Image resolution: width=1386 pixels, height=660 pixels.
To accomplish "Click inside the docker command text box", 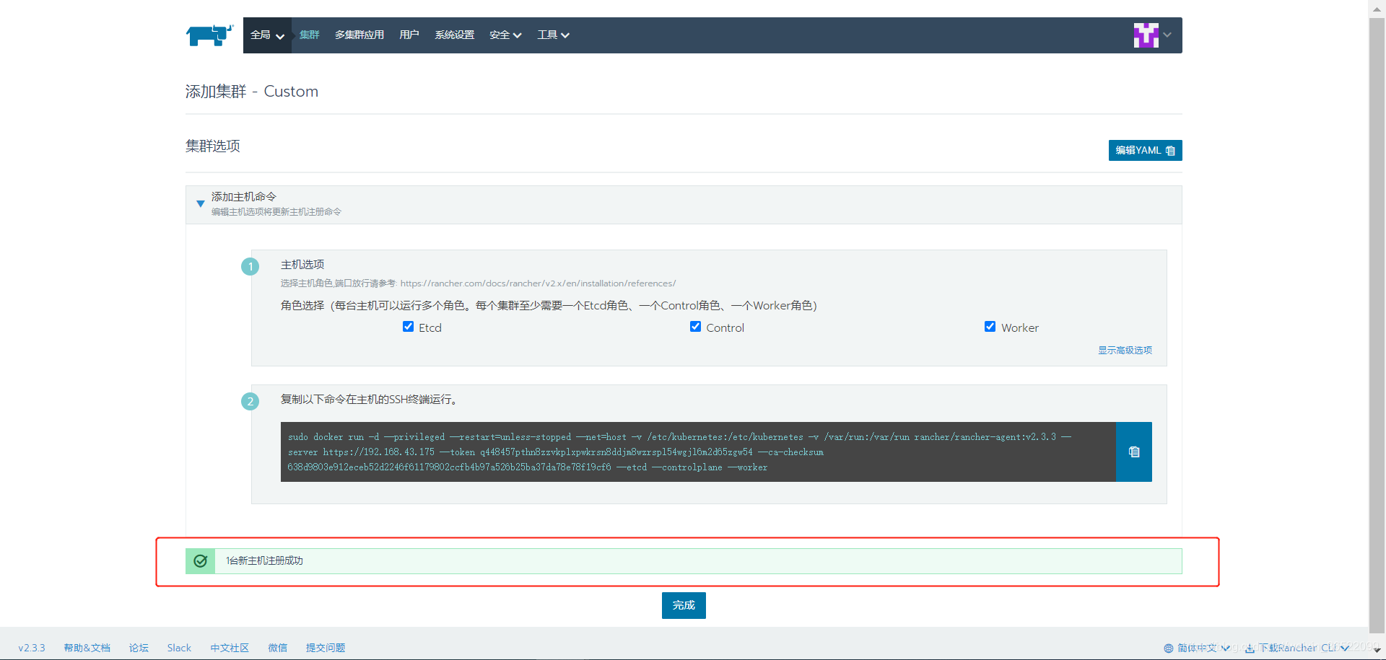I will (698, 452).
